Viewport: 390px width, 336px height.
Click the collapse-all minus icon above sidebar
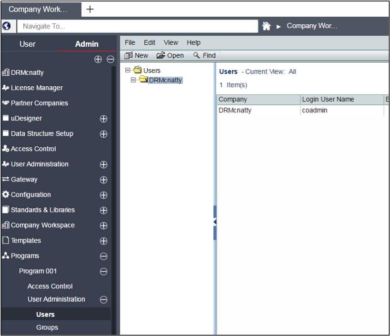pyautogui.click(x=110, y=60)
